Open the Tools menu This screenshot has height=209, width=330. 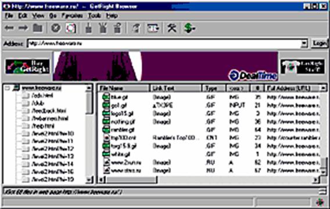click(94, 16)
